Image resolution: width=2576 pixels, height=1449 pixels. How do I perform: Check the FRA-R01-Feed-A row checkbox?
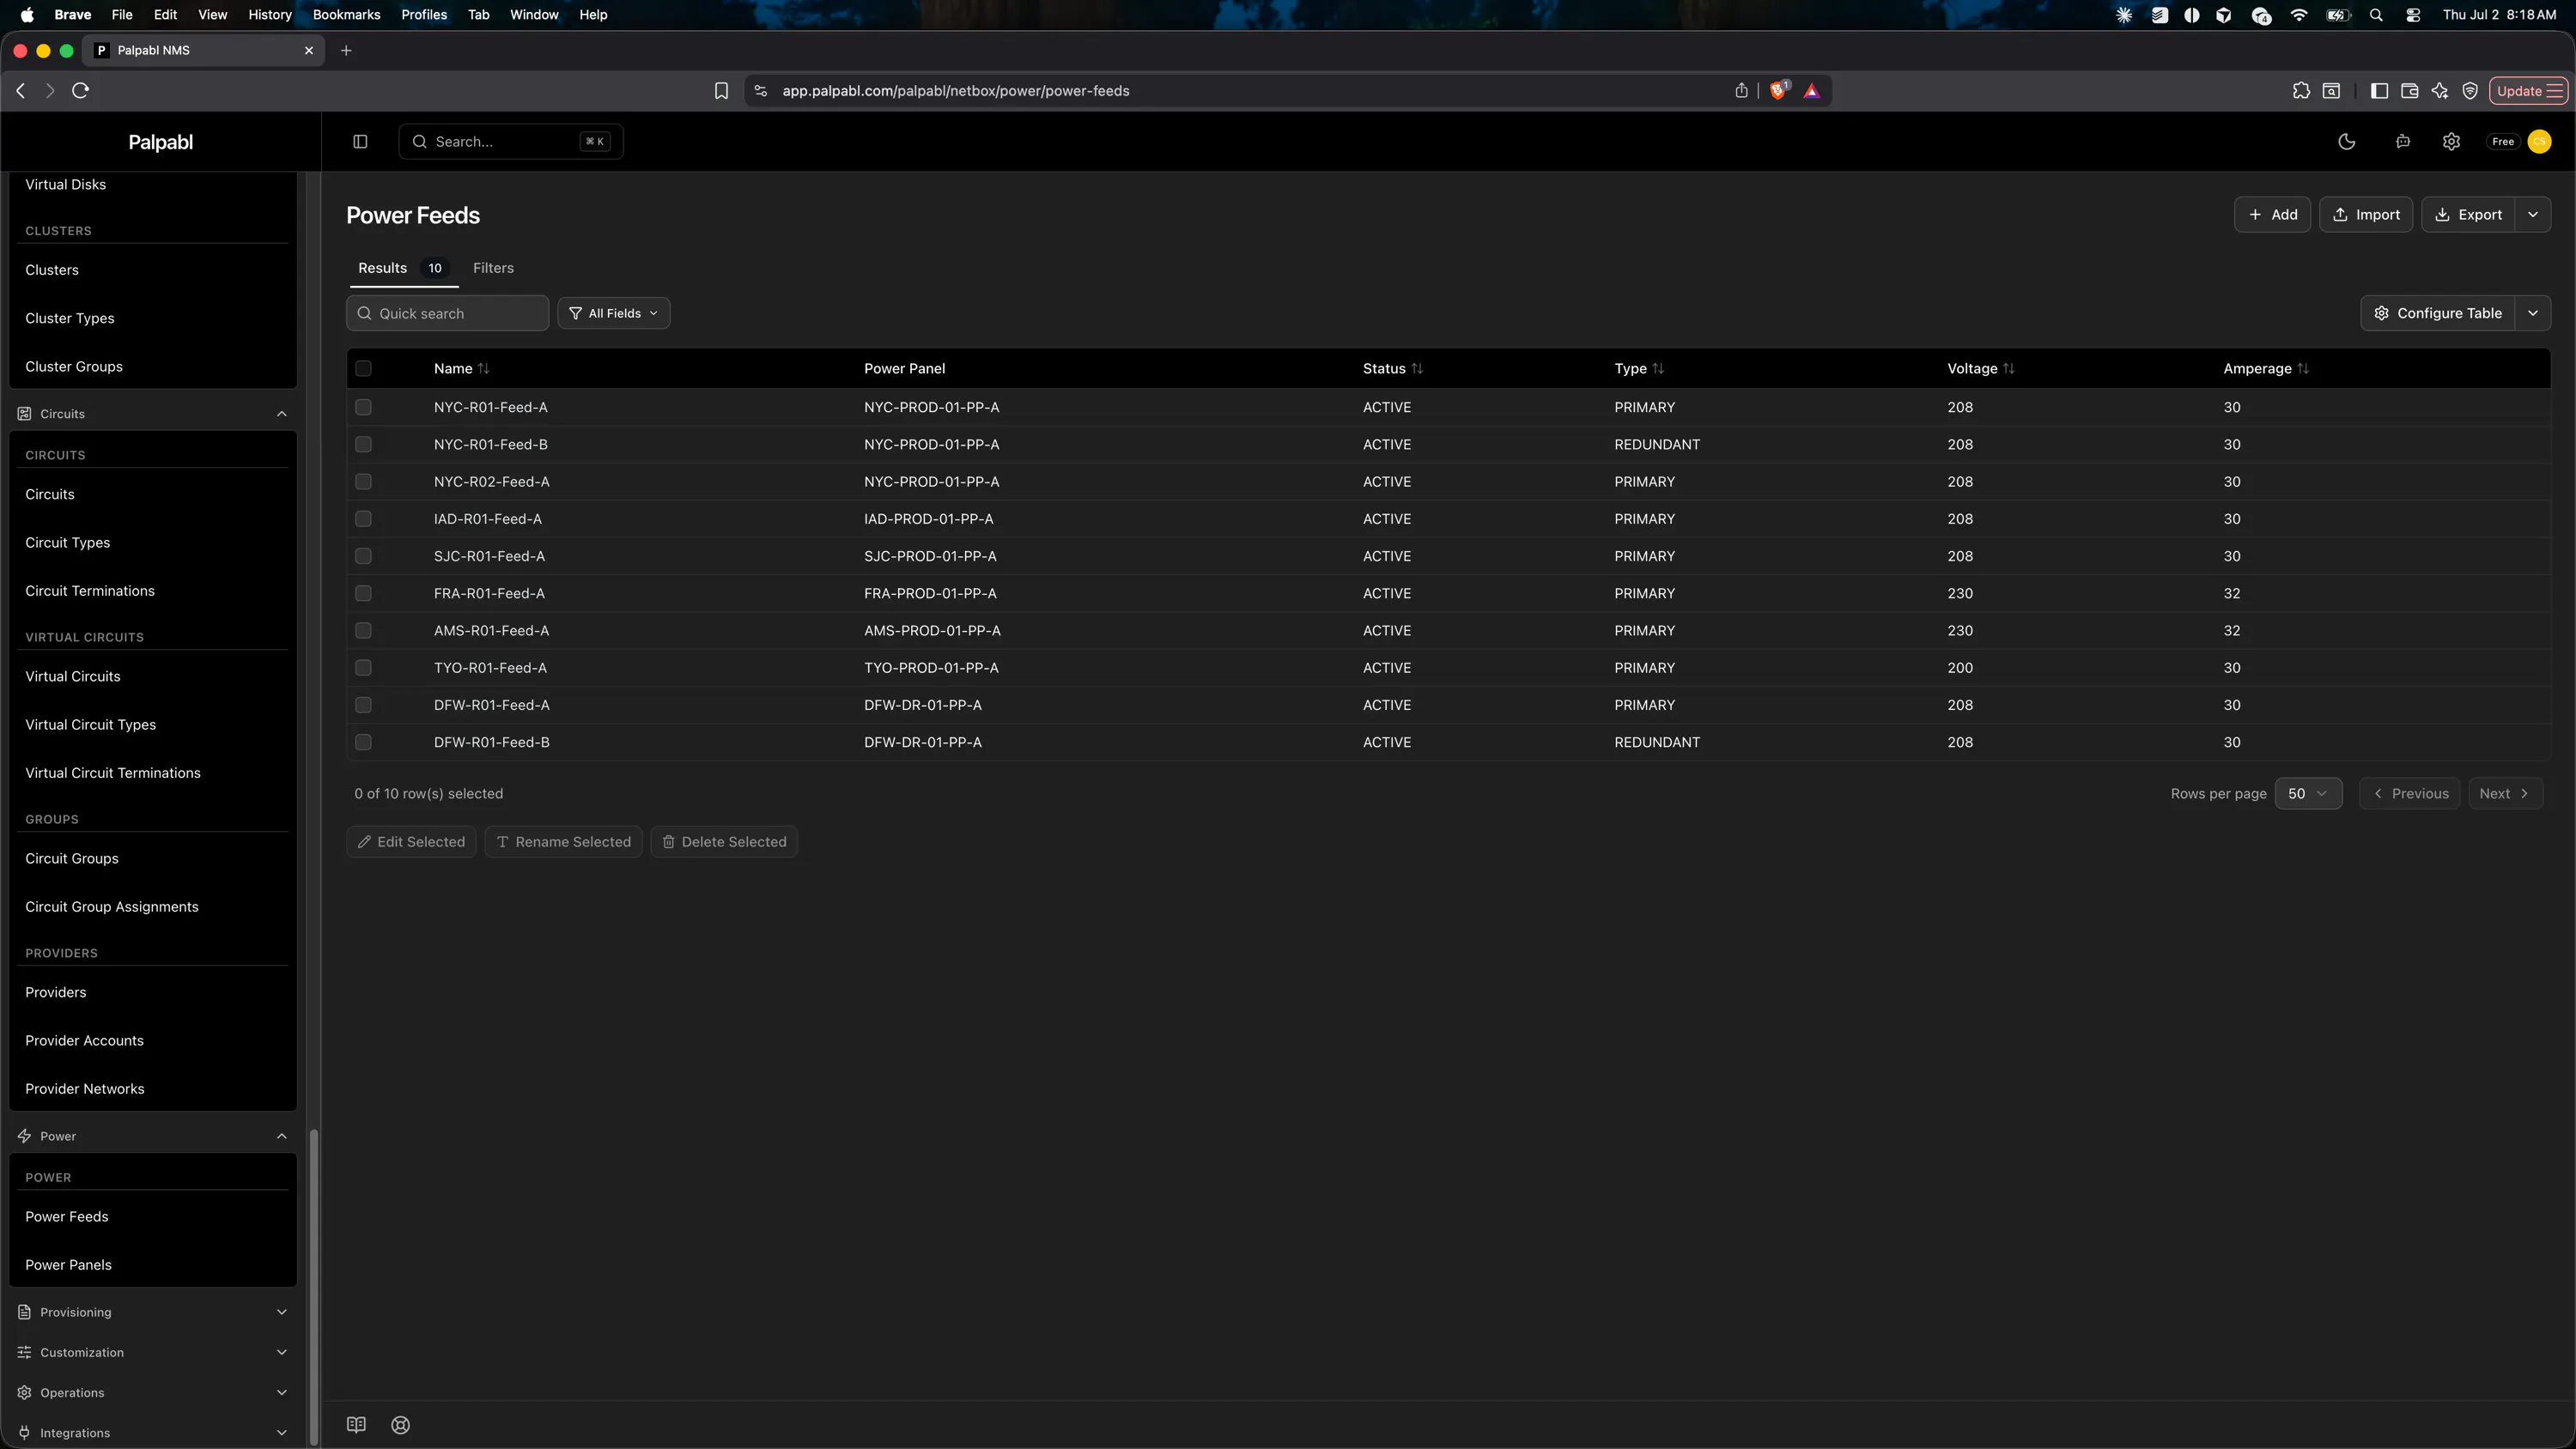tap(363, 593)
